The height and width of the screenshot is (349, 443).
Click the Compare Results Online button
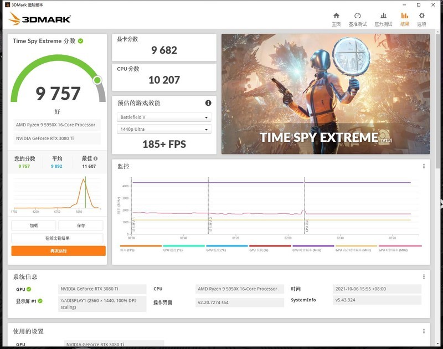pos(57,238)
